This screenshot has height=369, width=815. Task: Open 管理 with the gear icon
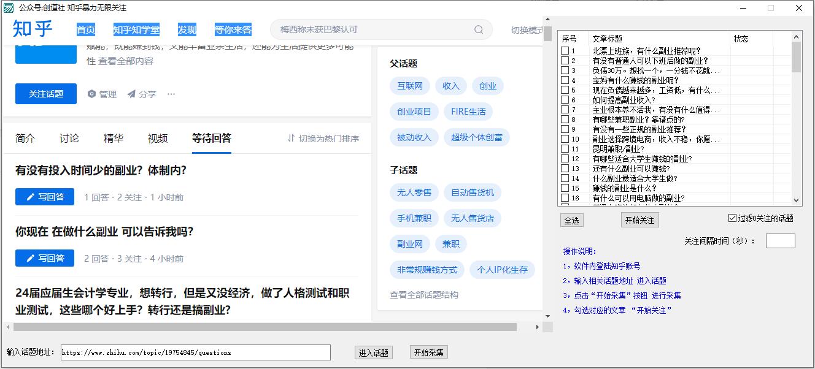[x=102, y=94]
